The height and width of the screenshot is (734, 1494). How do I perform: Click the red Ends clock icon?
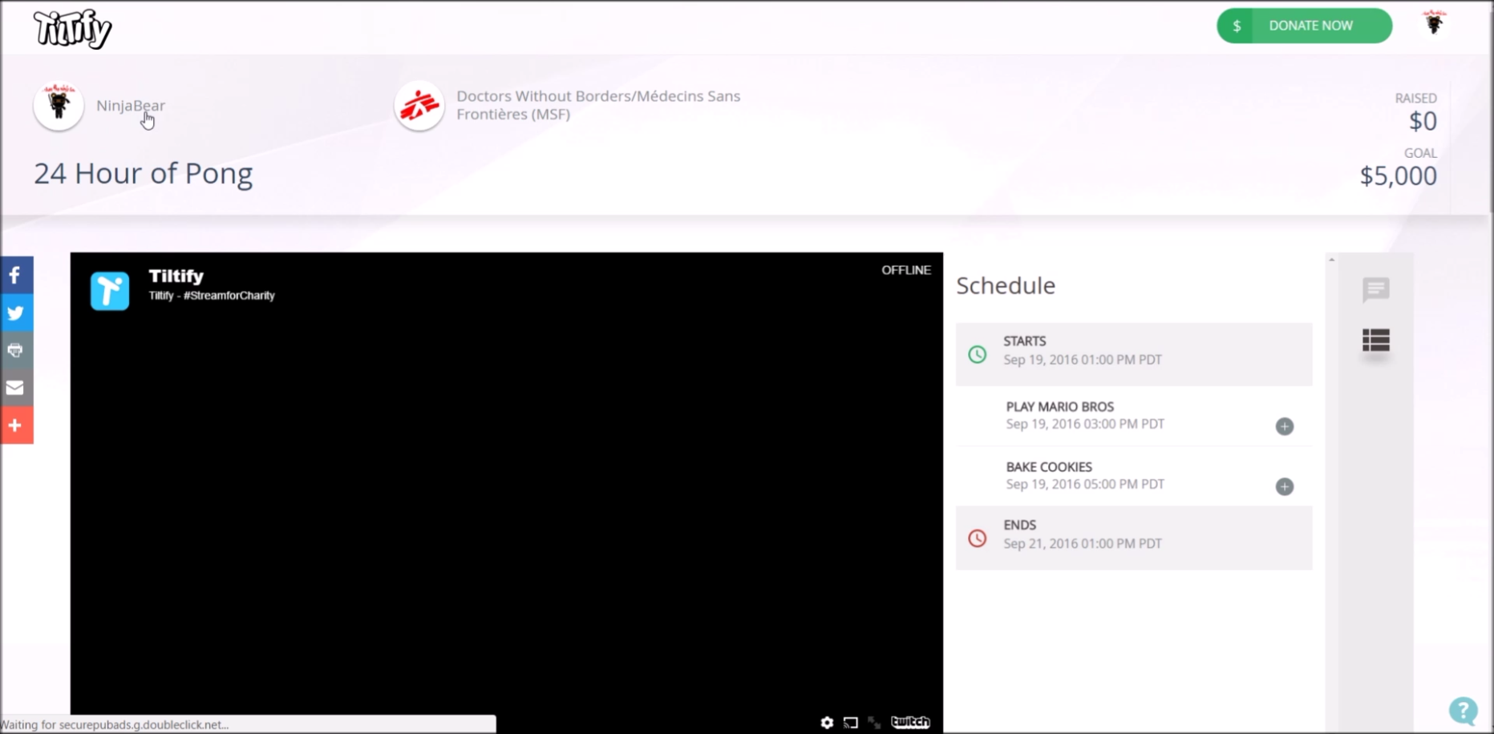pos(977,538)
